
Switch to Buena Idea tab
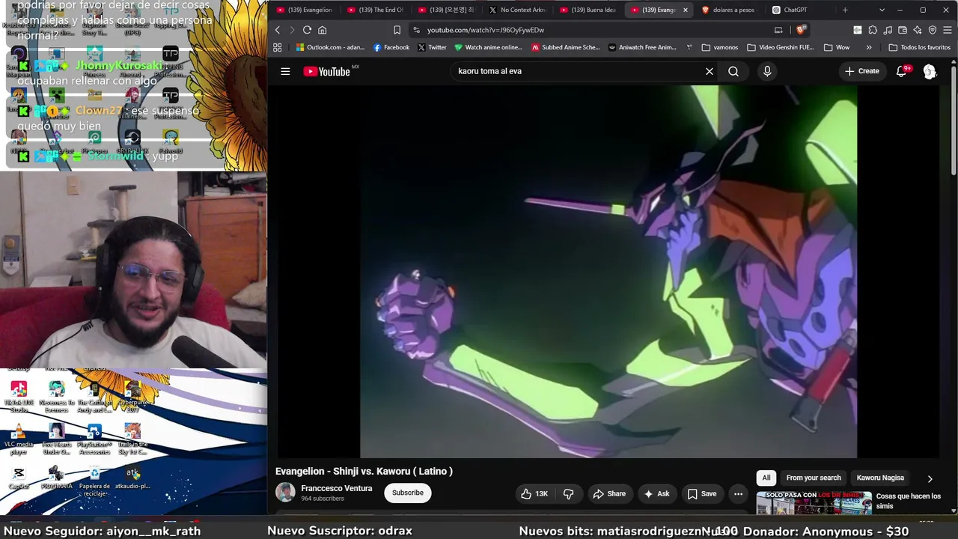pos(588,10)
